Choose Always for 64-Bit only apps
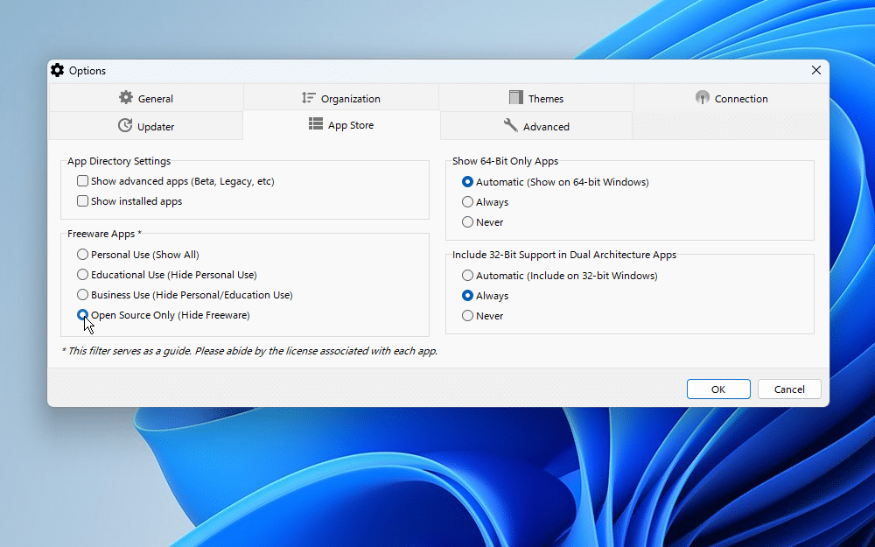This screenshot has width=875, height=547. 468,201
